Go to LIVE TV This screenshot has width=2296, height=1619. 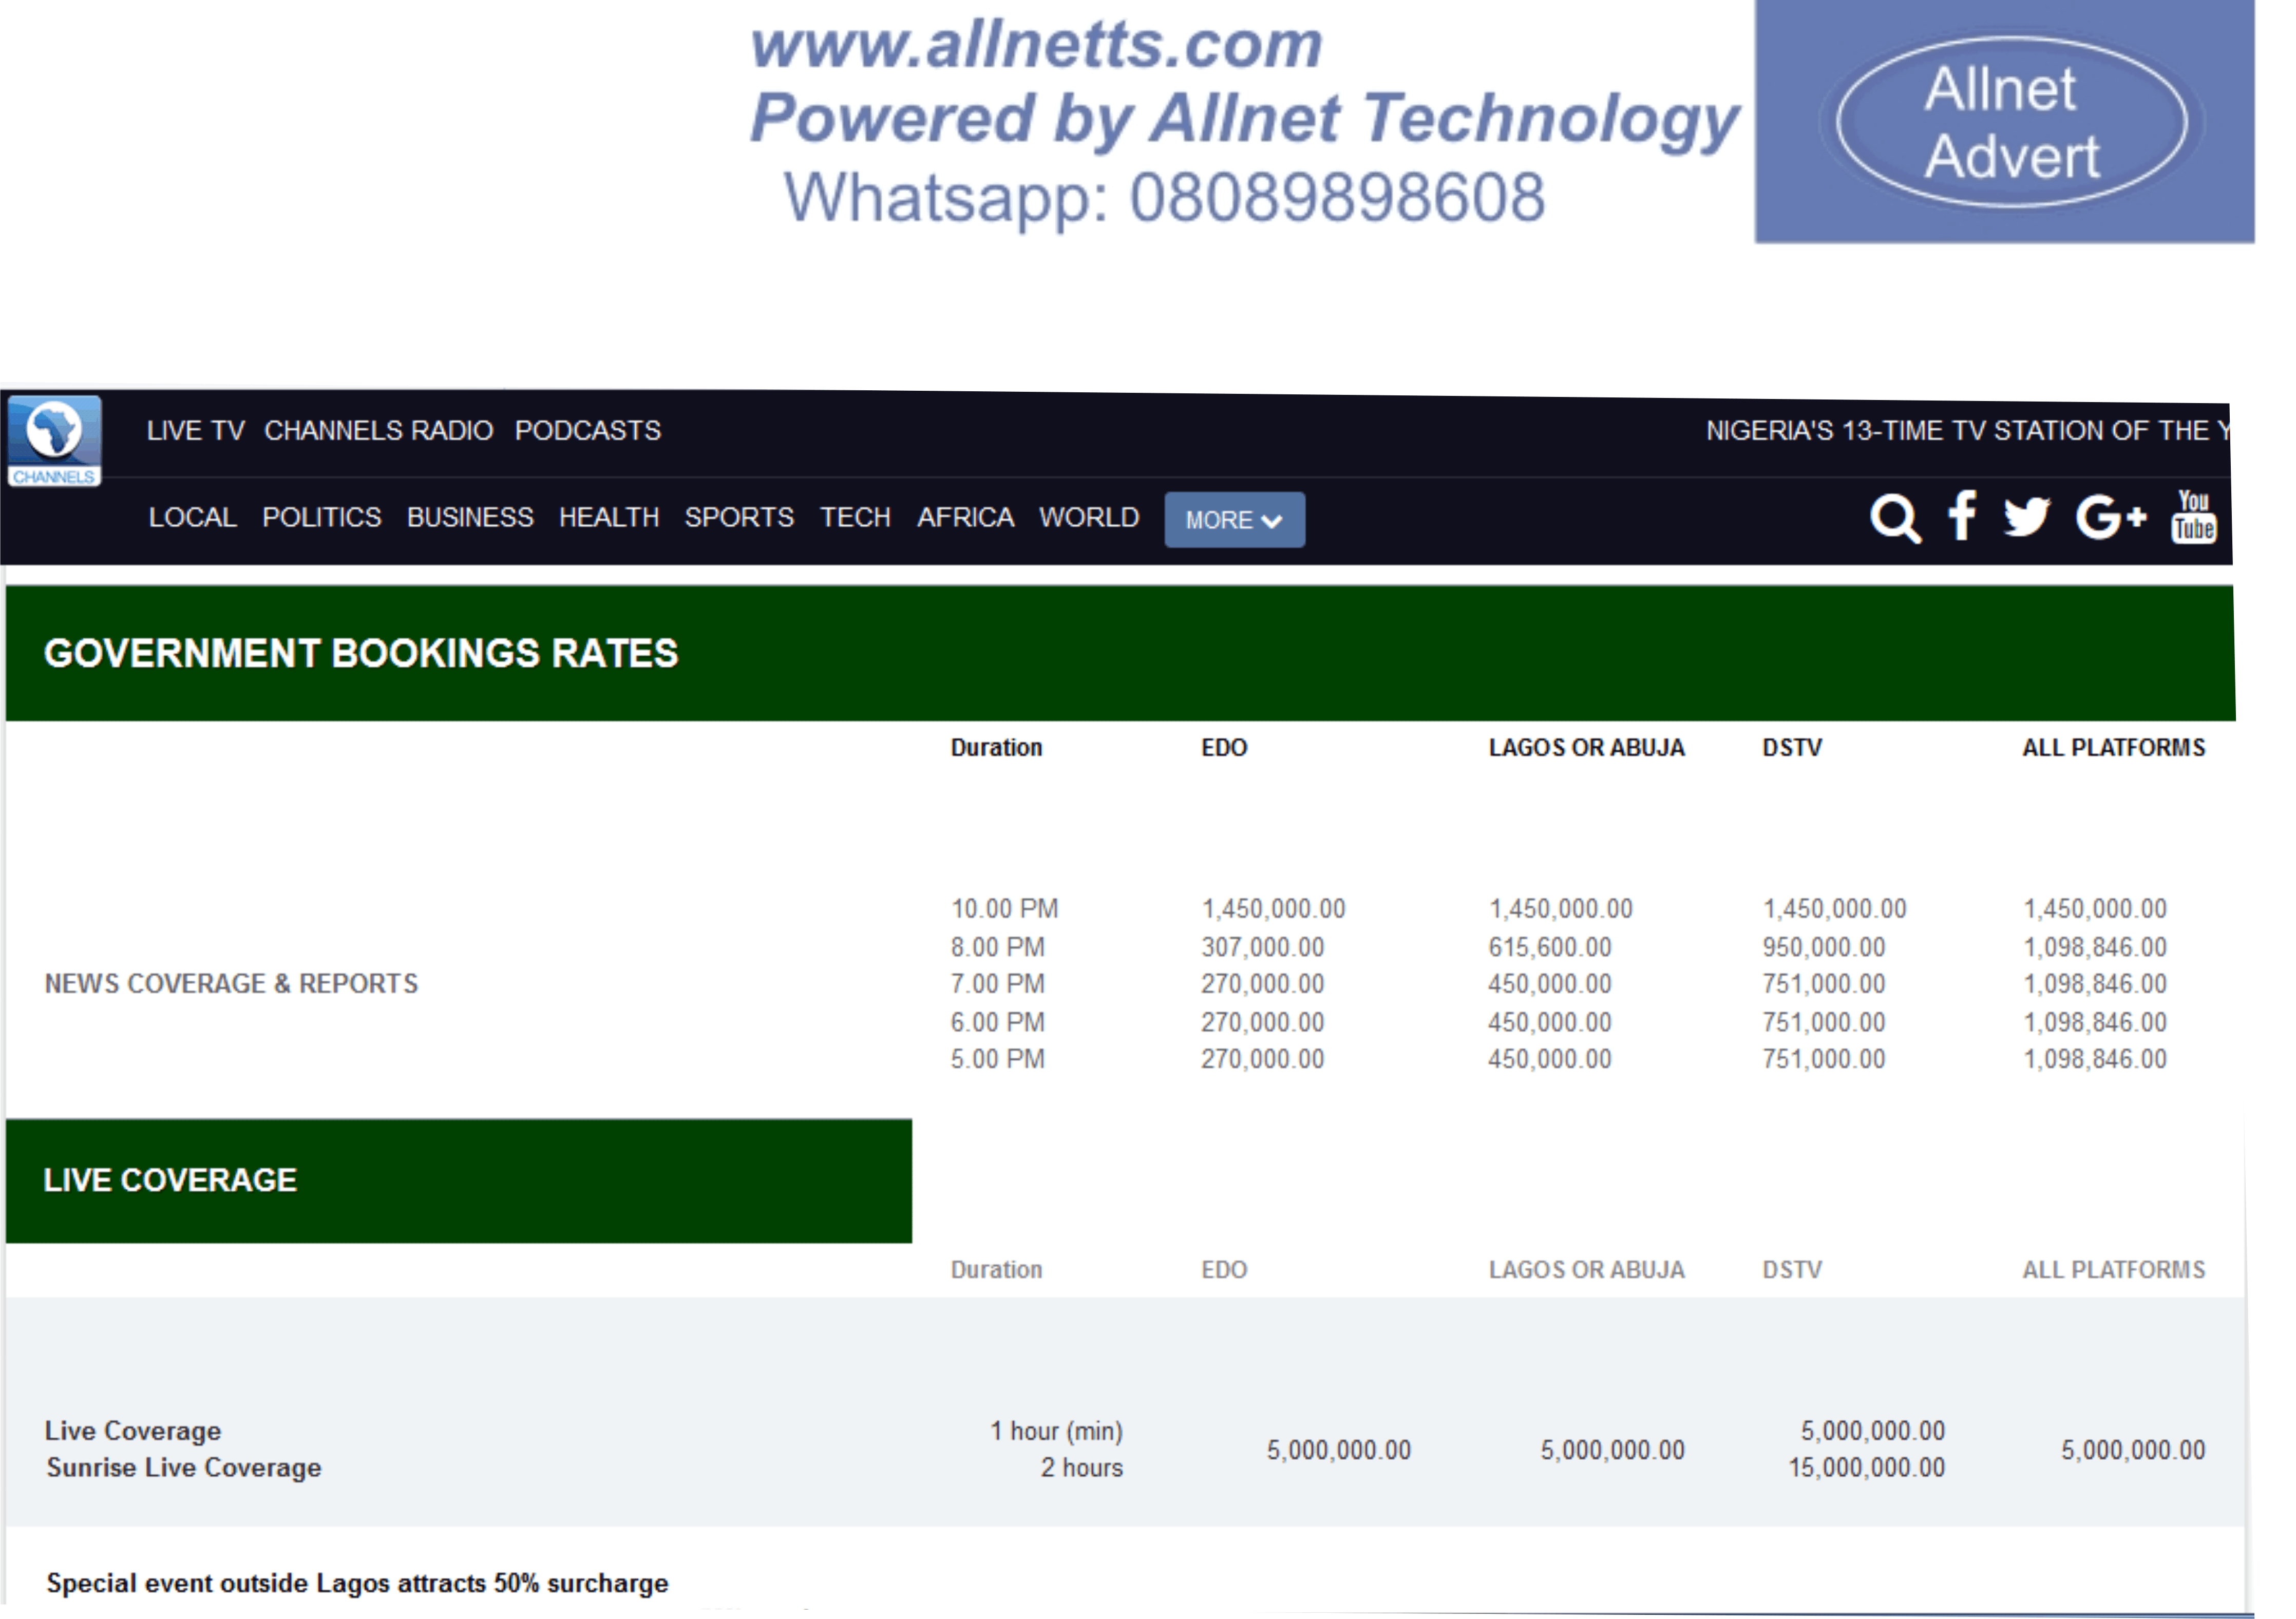[195, 431]
